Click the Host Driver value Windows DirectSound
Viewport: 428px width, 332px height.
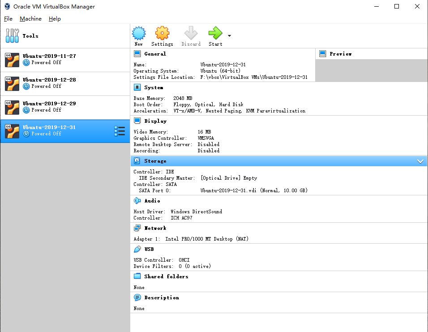click(x=196, y=211)
